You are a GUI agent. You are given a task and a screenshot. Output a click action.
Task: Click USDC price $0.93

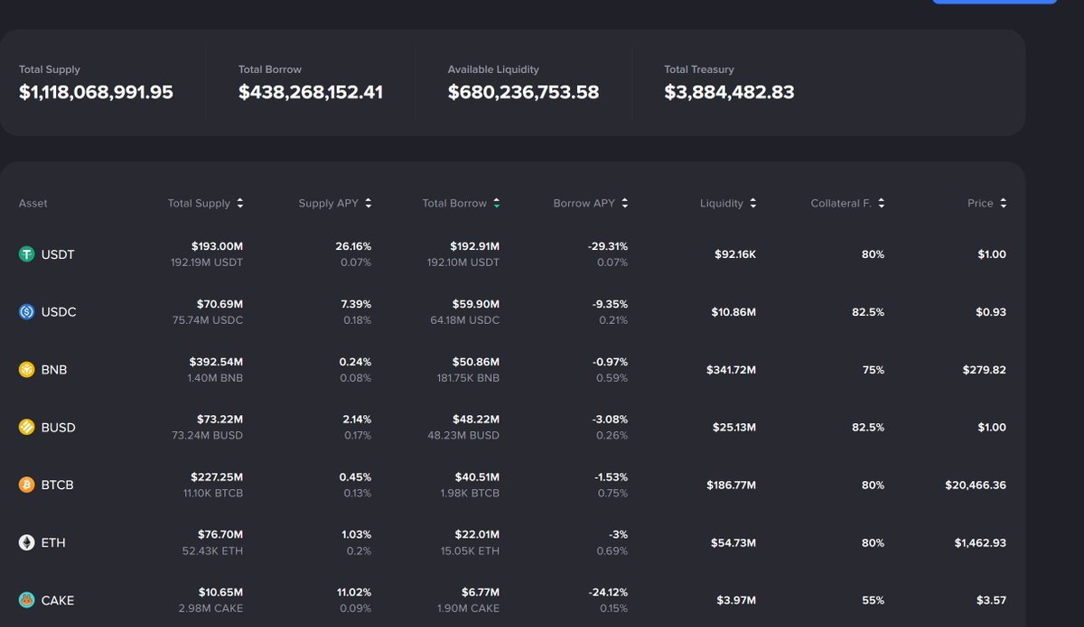pos(991,312)
